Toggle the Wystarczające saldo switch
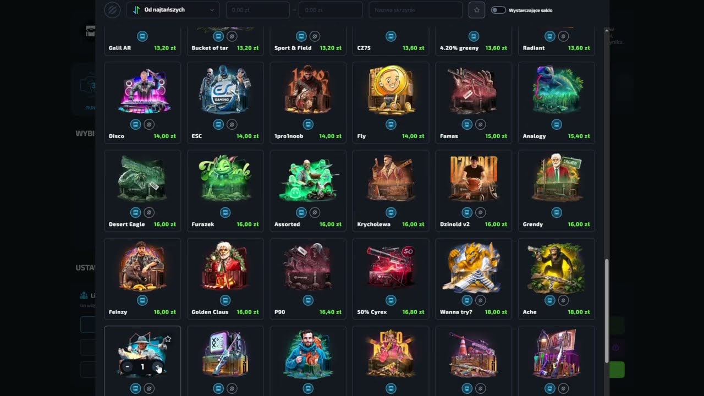The height and width of the screenshot is (396, 704). [x=498, y=10]
